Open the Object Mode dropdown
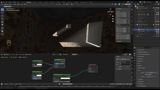Image resolution: width=160 pixels, height=90 pixels. pyautogui.click(x=8, y=4)
